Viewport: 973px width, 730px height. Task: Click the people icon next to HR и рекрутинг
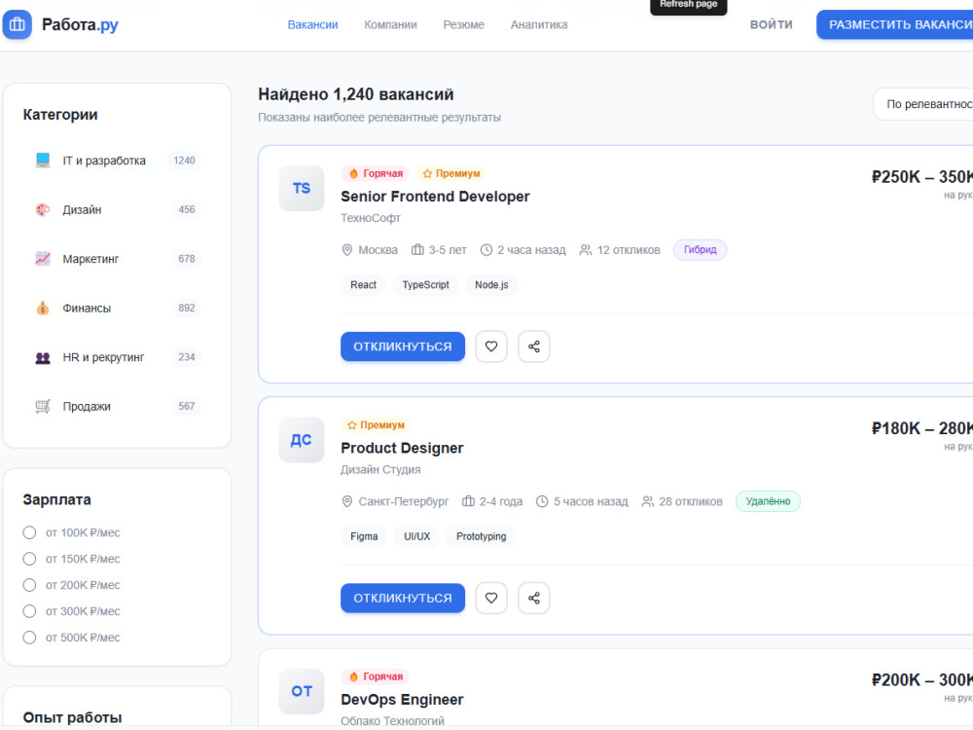pyautogui.click(x=43, y=357)
